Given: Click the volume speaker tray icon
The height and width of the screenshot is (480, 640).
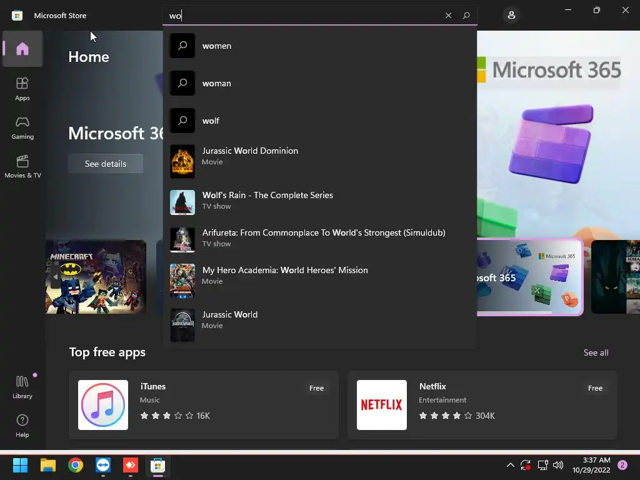Looking at the screenshot, I should (x=558, y=465).
